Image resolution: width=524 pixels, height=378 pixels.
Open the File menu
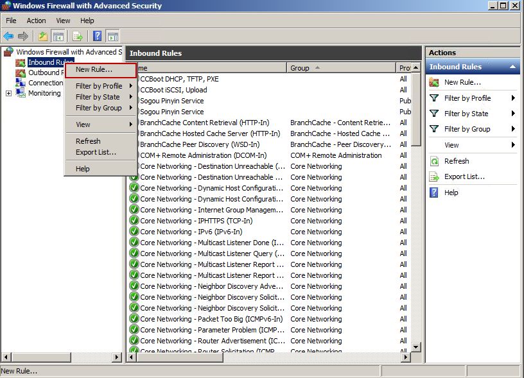pyautogui.click(x=11, y=21)
